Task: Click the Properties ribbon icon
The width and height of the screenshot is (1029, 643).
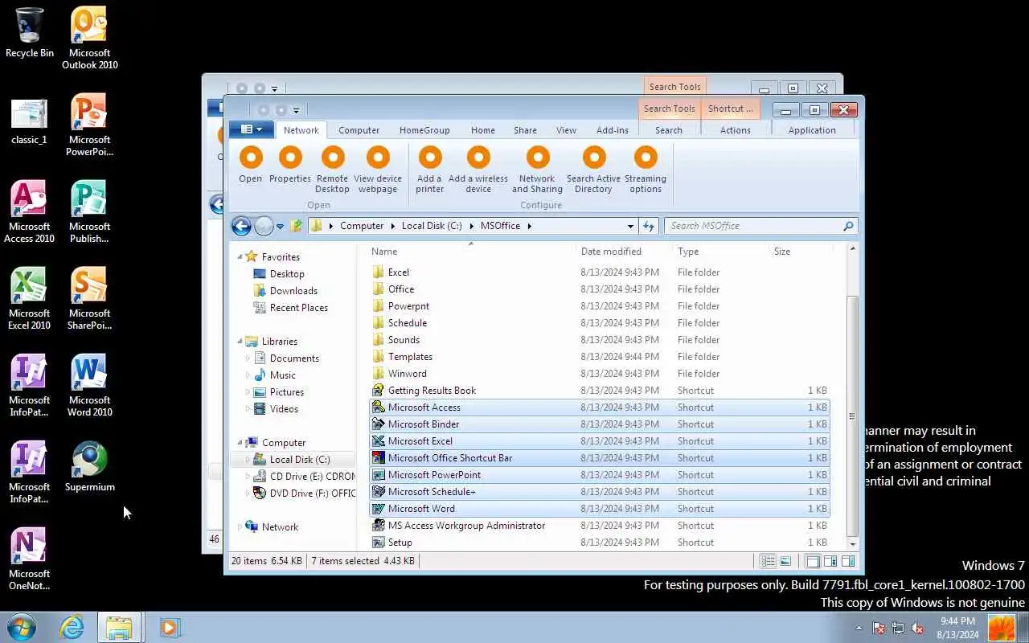Action: coord(290,158)
